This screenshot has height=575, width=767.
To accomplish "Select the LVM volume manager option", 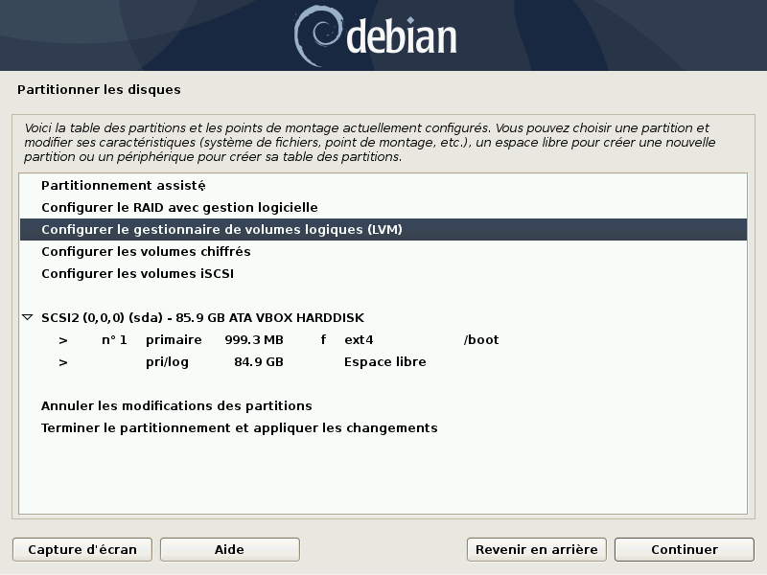I will [x=221, y=230].
